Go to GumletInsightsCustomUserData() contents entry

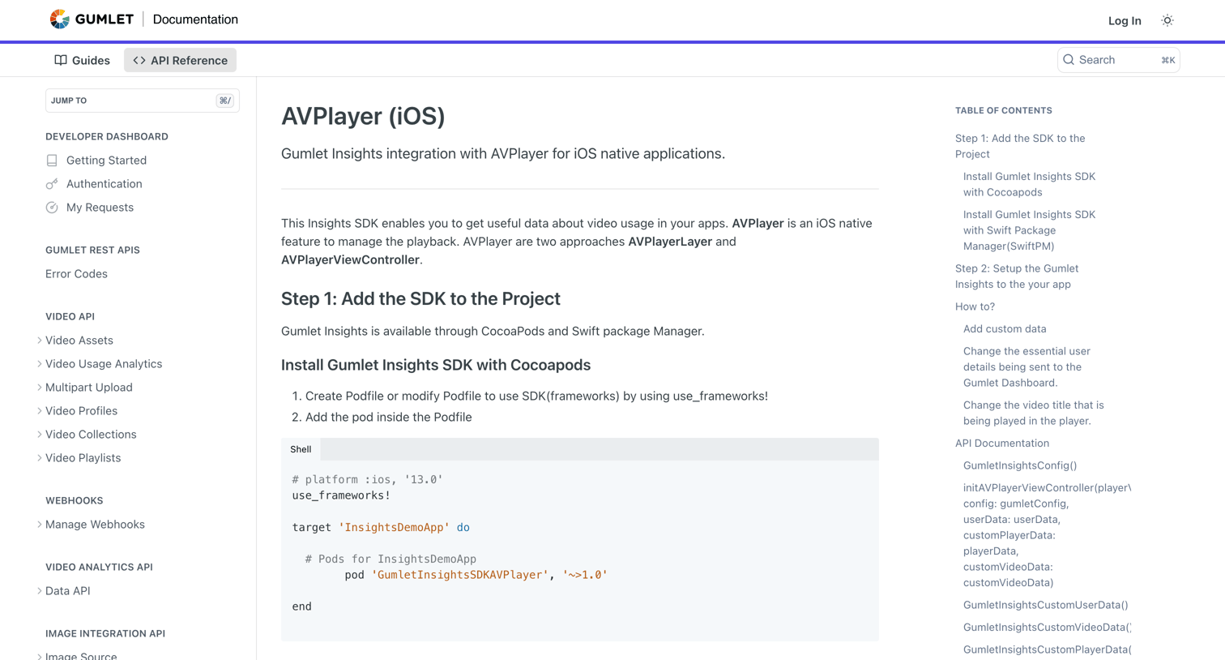[1045, 605]
